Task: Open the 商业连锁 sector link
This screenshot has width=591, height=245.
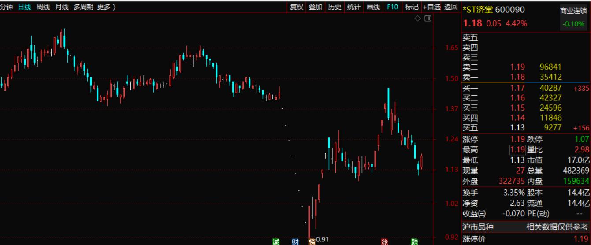Action: coord(573,11)
